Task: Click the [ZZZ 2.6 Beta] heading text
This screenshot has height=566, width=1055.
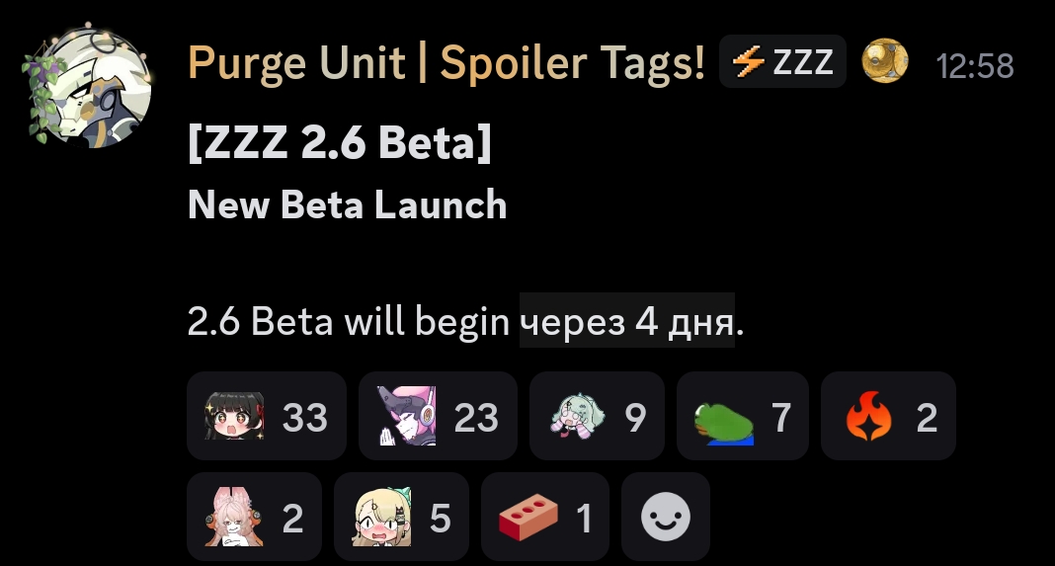Action: point(340,142)
